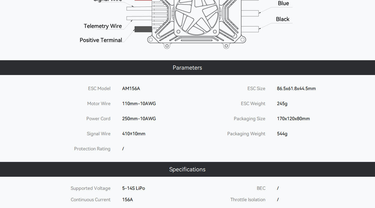Image resolution: width=375 pixels, height=208 pixels.
Task: Click the dark positive terminal connector
Action: pos(143,29)
